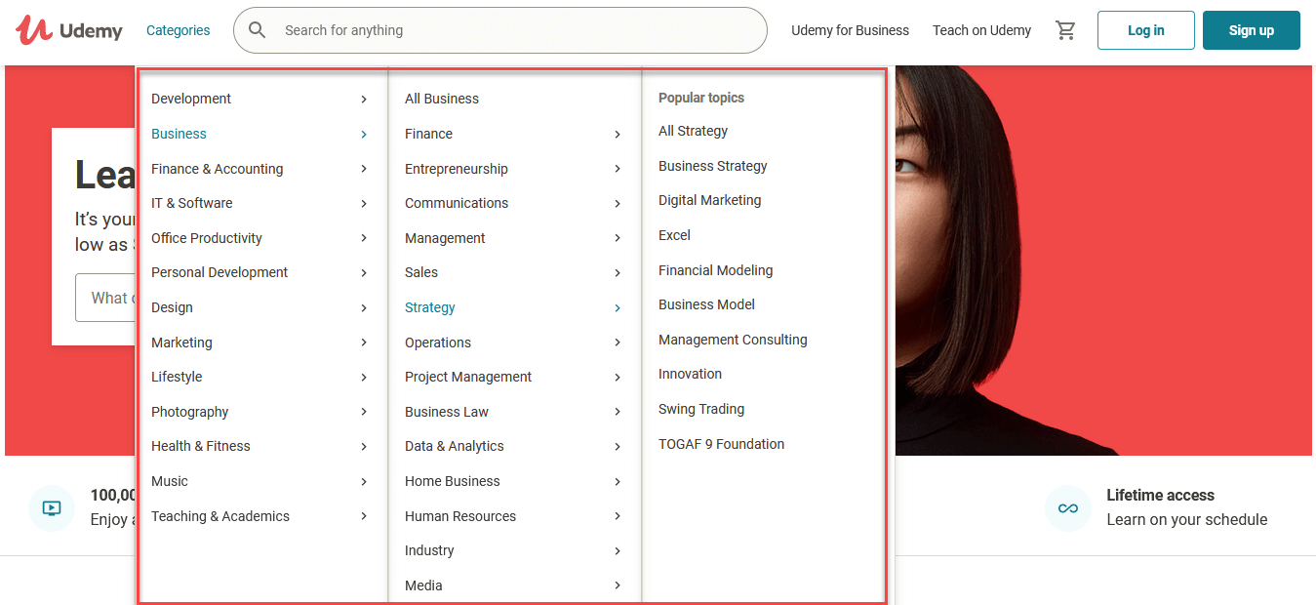Click the Udemy logo
The image size is (1316, 605).
click(69, 30)
